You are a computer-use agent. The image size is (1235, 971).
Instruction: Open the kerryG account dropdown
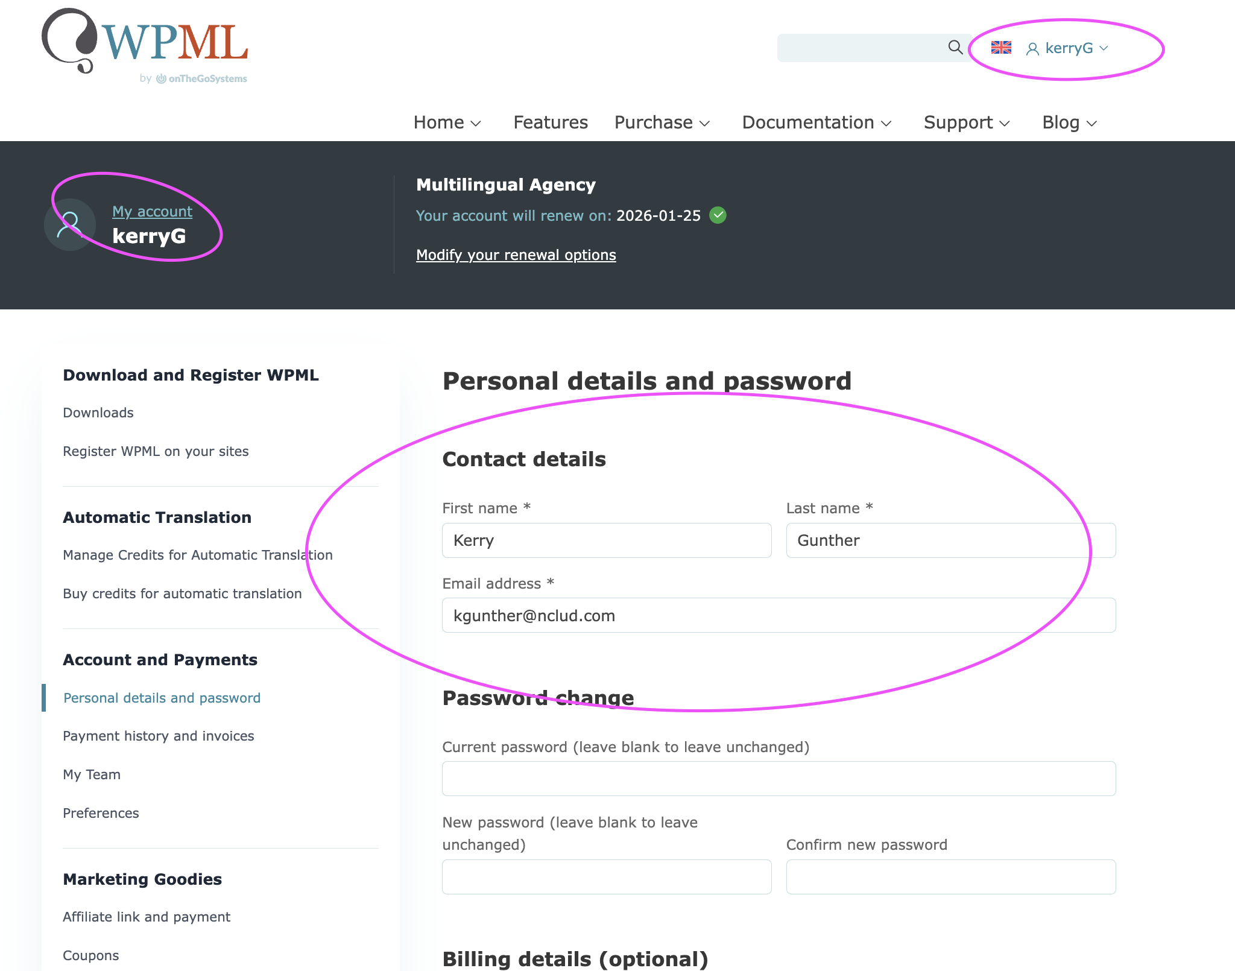[1069, 48]
